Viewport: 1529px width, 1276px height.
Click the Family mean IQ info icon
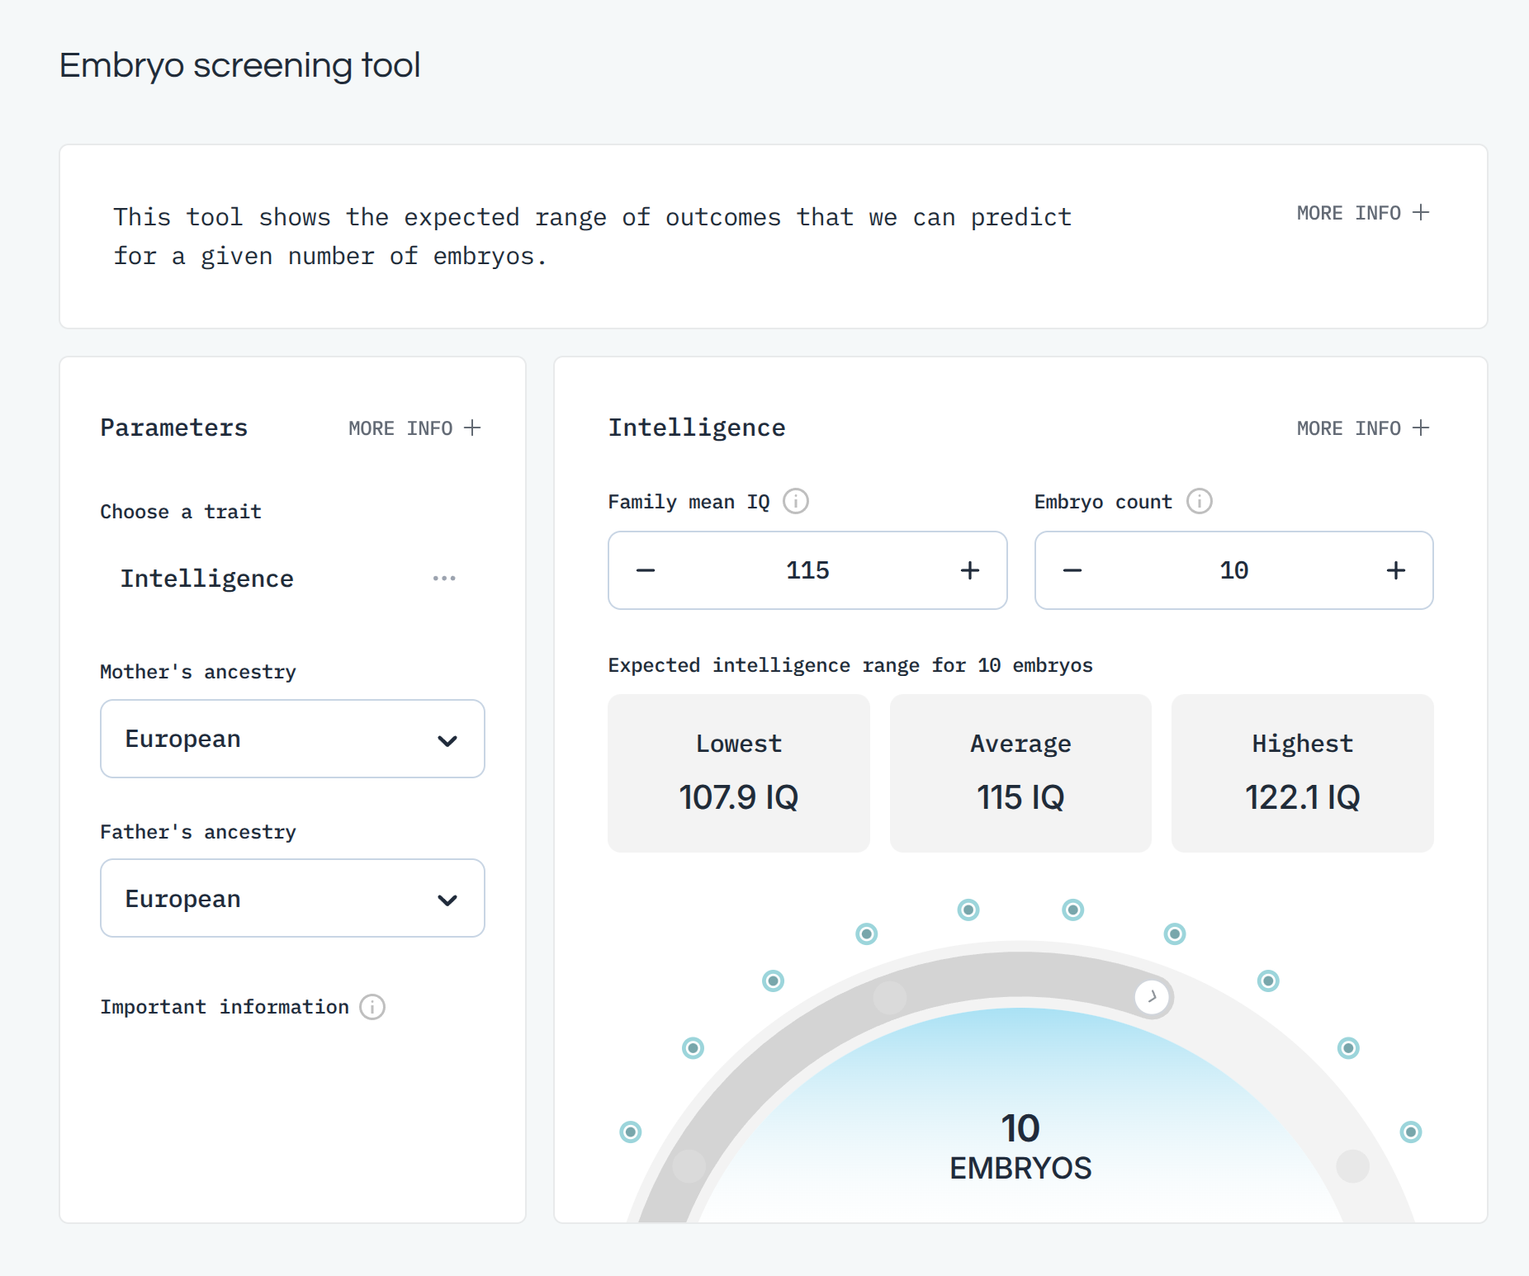[796, 501]
